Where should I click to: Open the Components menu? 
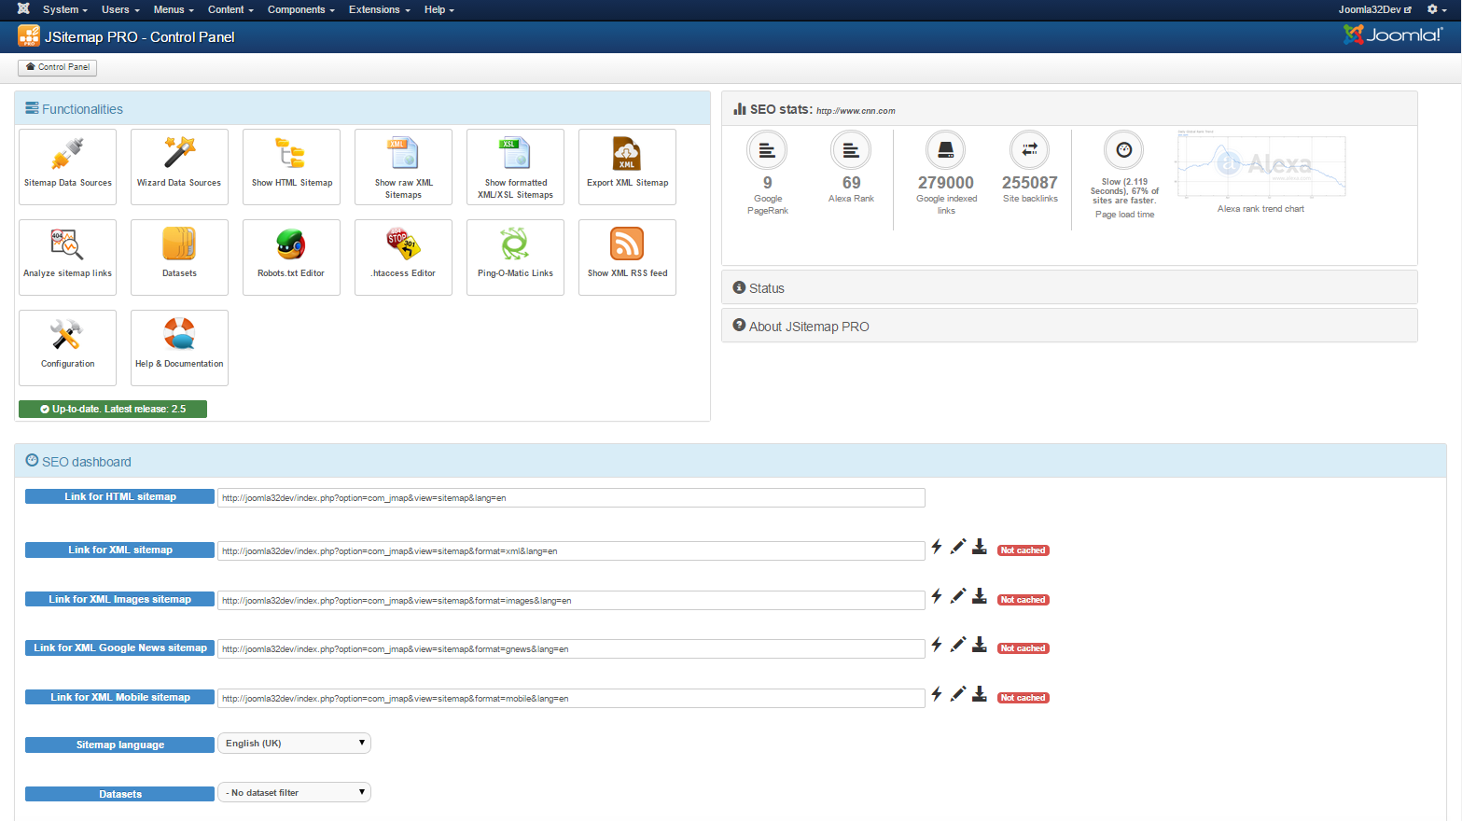(x=300, y=9)
